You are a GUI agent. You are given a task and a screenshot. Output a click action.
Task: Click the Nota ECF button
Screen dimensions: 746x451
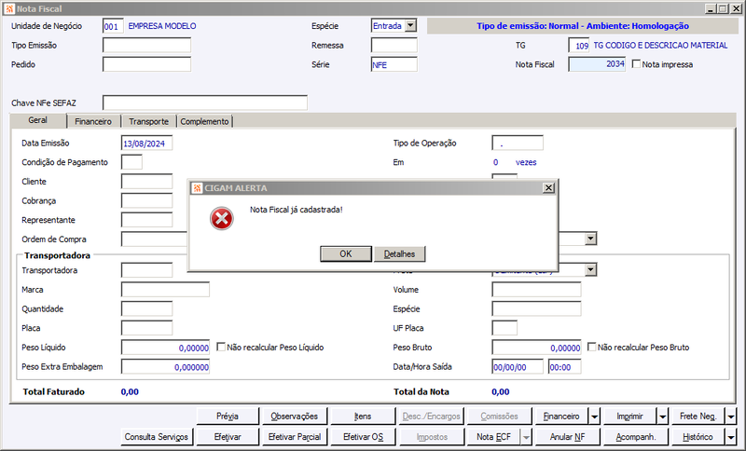pyautogui.click(x=494, y=437)
